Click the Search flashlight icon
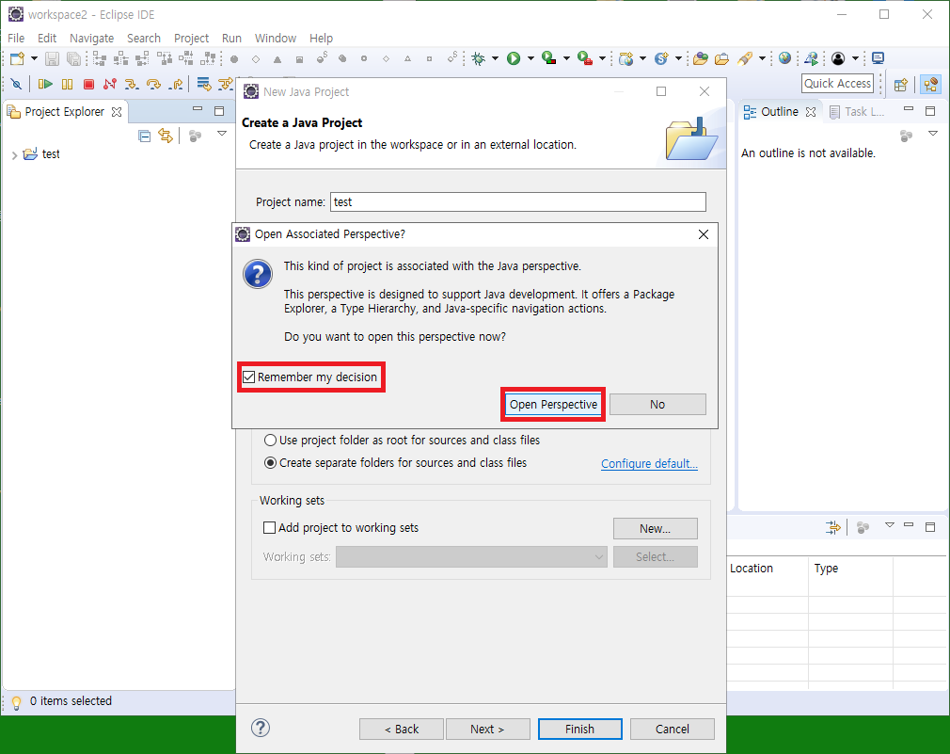Image resolution: width=950 pixels, height=754 pixels. [x=745, y=58]
